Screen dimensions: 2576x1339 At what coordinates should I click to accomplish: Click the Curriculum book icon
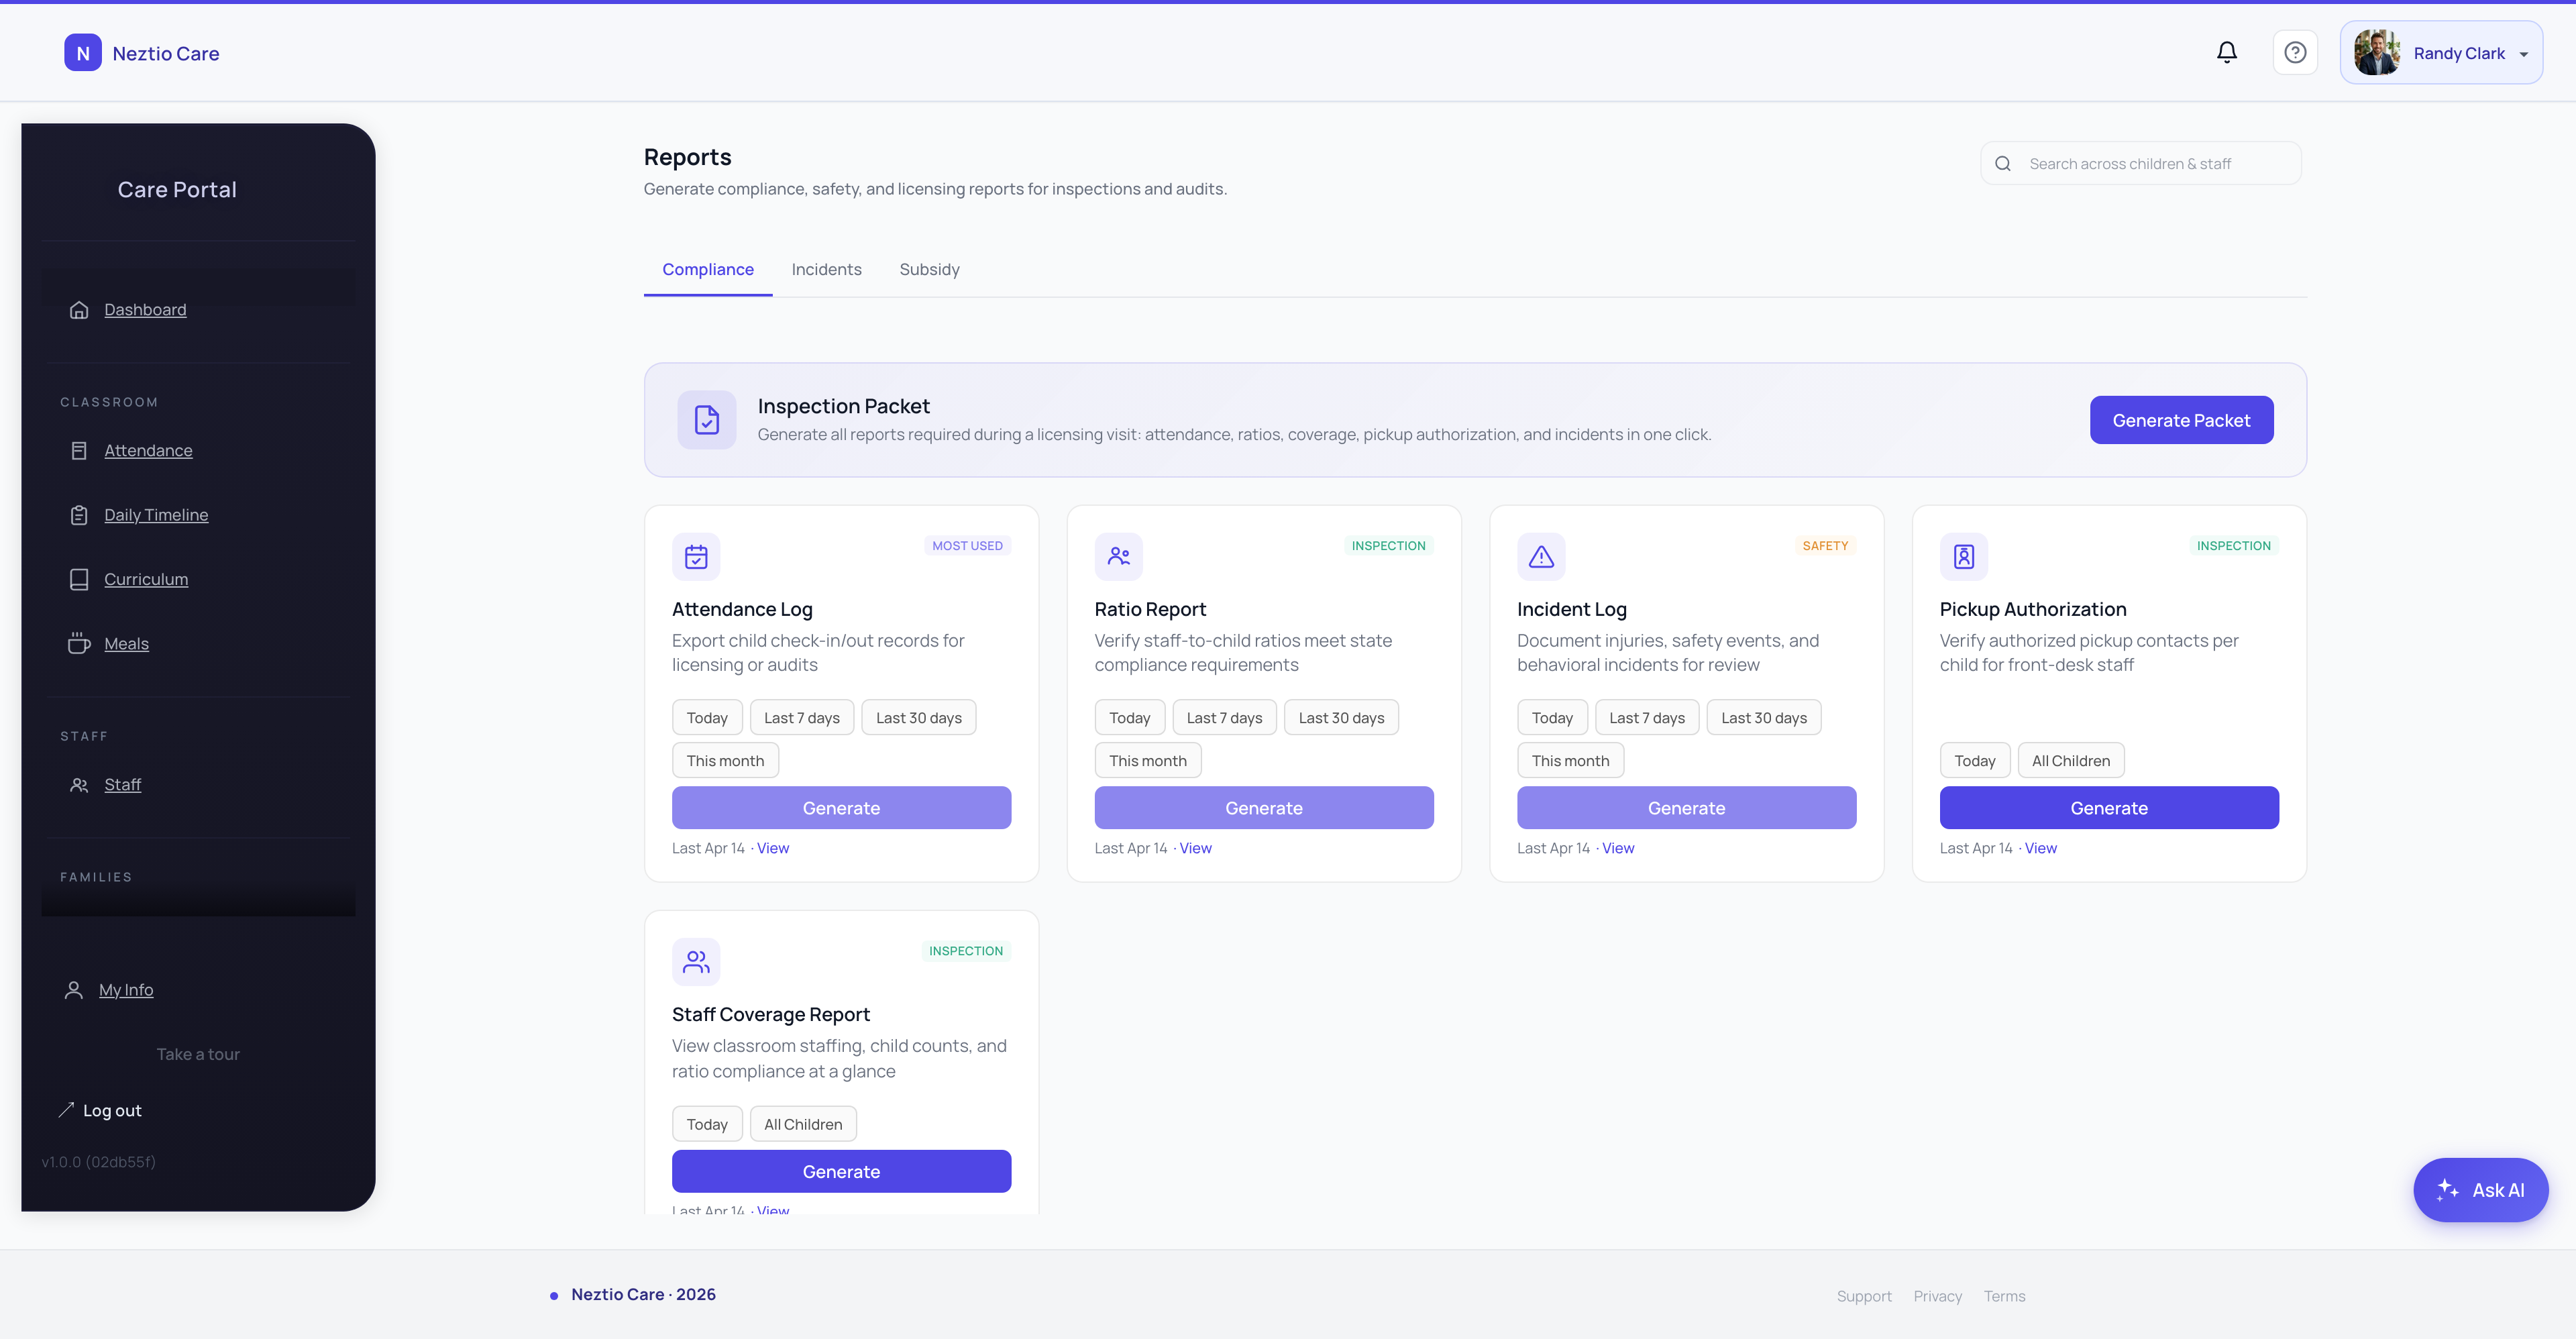[x=79, y=579]
